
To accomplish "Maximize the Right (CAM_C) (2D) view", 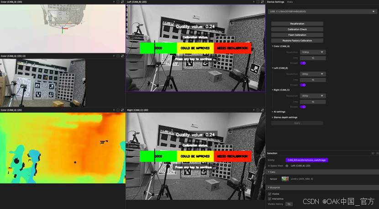I will click(x=262, y=110).
